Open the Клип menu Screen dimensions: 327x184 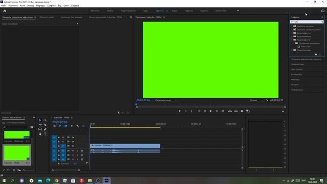(x=22, y=6)
